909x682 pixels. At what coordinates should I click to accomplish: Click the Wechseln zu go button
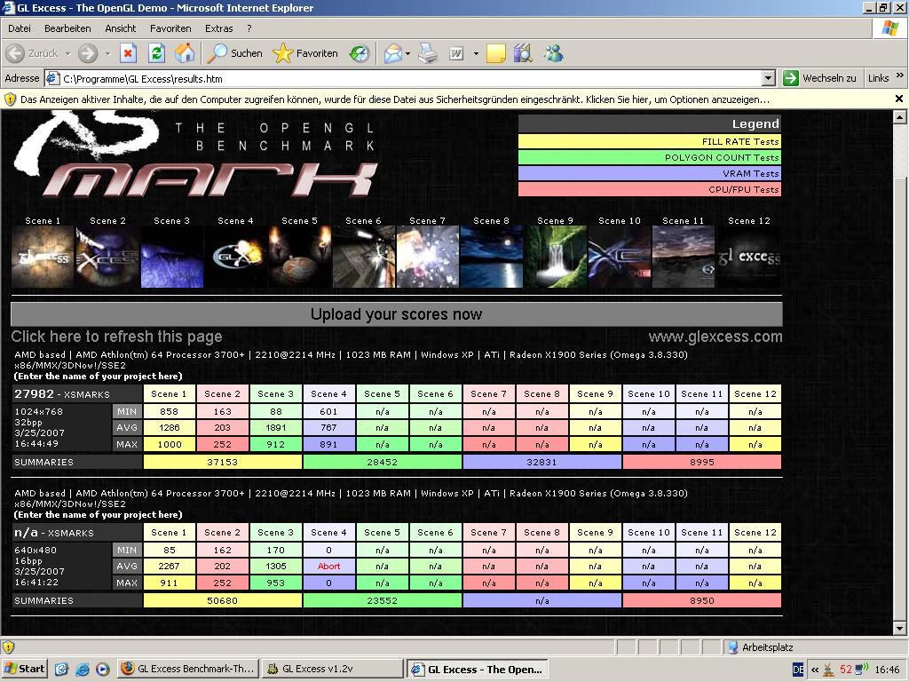(x=819, y=78)
